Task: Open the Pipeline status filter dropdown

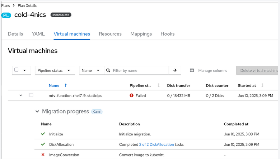Action: coord(55,70)
